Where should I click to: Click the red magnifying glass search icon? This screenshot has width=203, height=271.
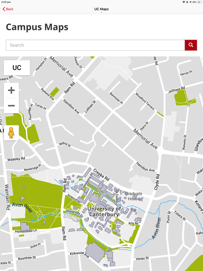coord(191,45)
